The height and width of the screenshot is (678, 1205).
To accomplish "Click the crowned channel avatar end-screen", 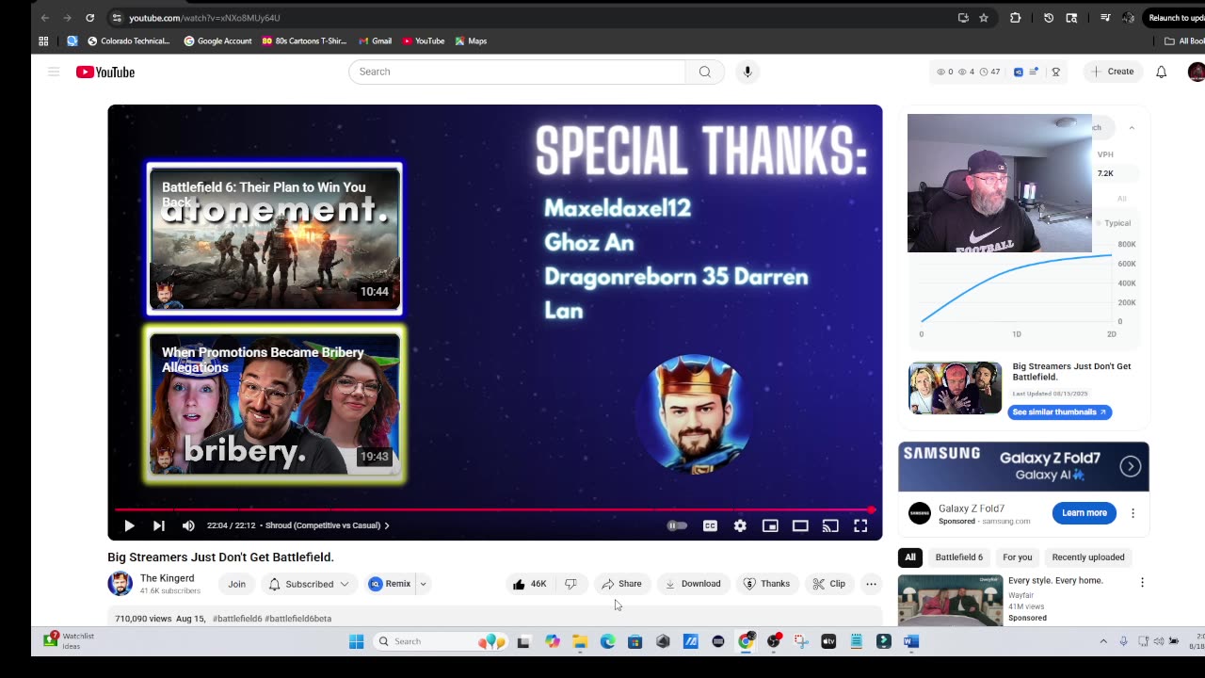I will pyautogui.click(x=696, y=414).
